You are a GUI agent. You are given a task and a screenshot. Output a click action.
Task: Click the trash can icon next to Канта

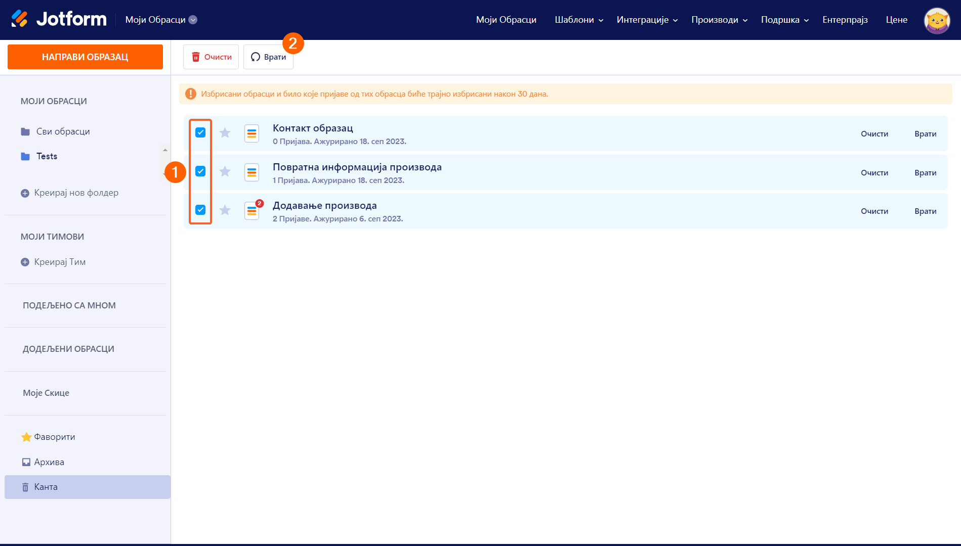coord(25,487)
